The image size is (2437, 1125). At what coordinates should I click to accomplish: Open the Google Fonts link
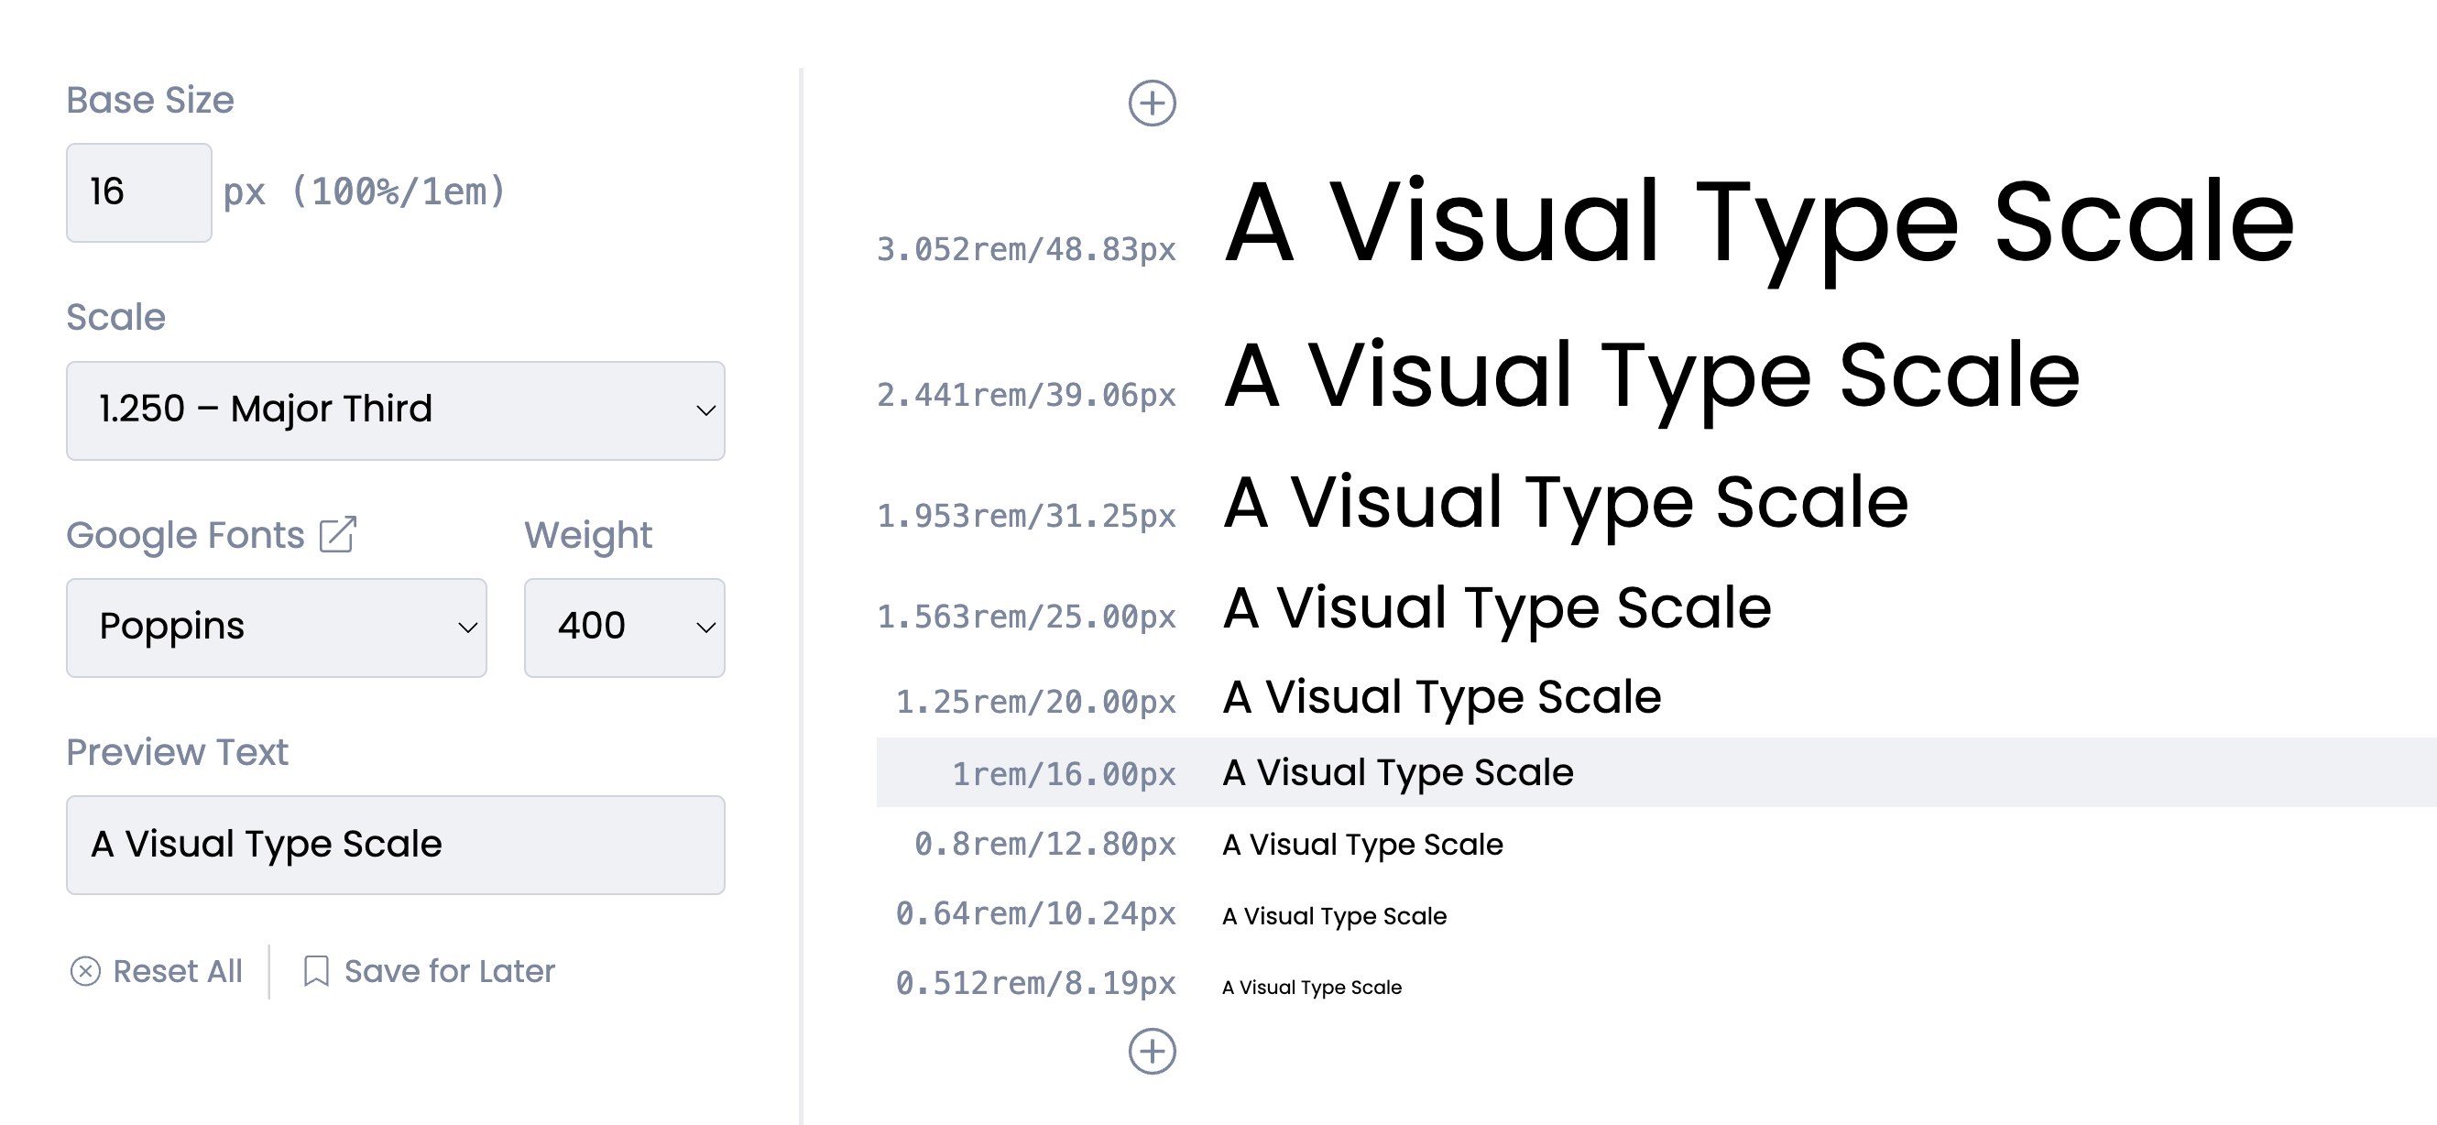186,535
